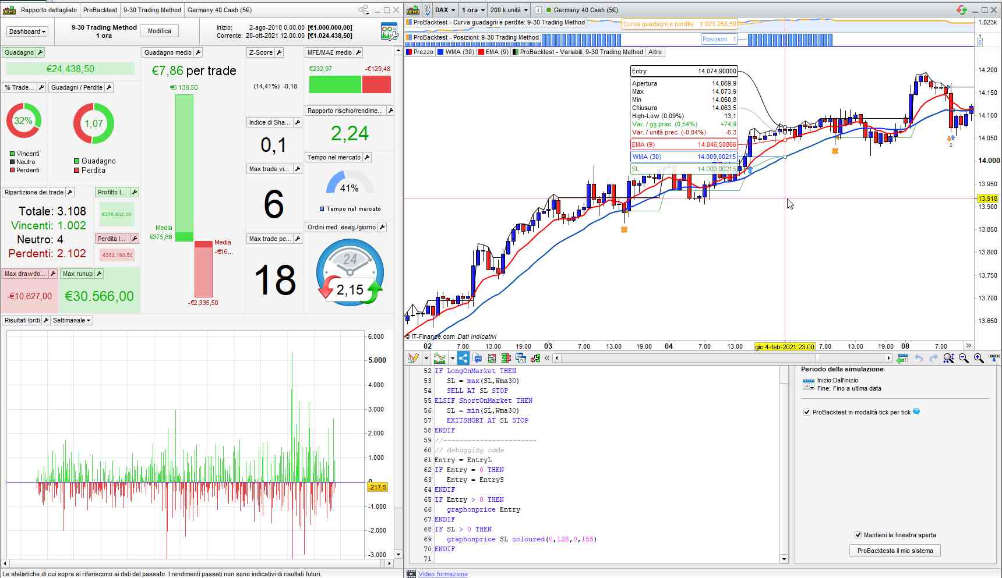Click the weekly results chart horizontal scrollbar

pos(196,563)
